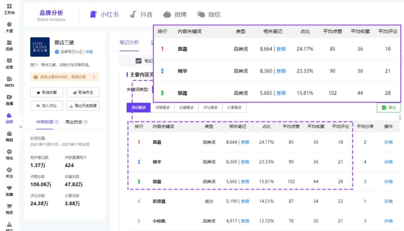Click the 导出历史数据 button

pyautogui.click(x=83, y=106)
